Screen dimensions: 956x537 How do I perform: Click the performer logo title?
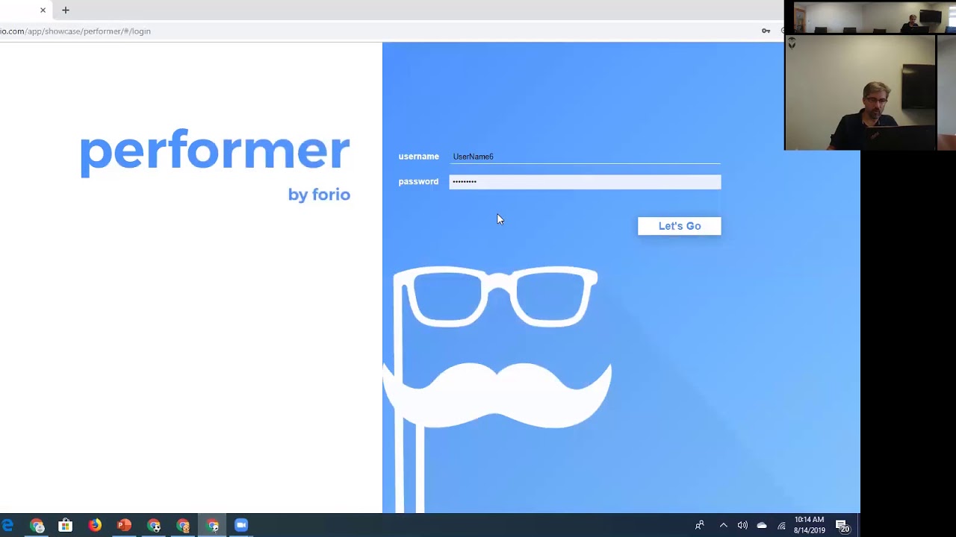point(215,151)
